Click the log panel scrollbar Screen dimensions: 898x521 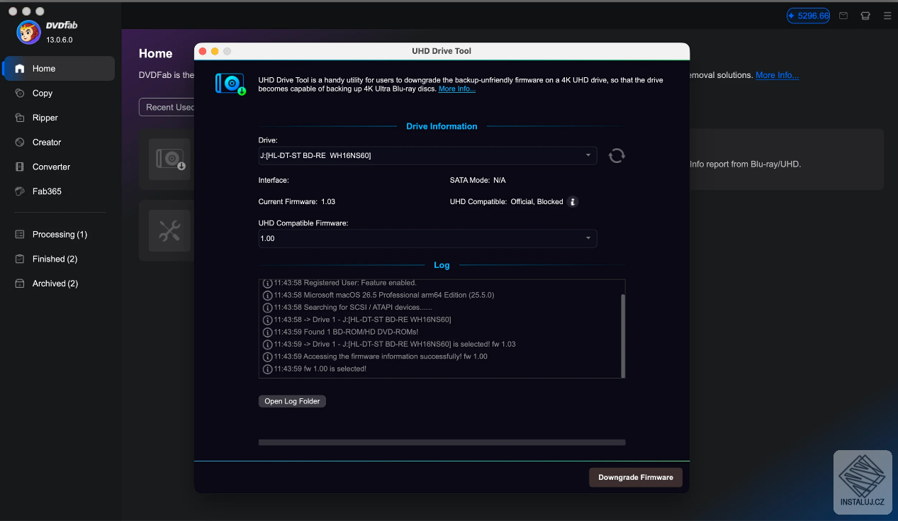click(623, 336)
